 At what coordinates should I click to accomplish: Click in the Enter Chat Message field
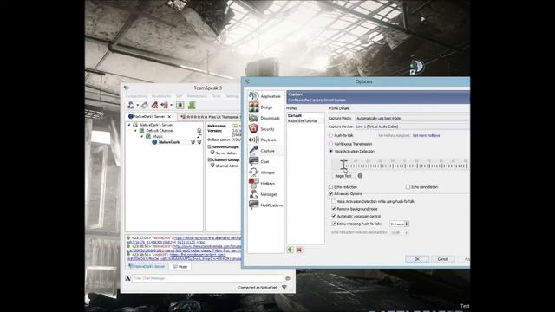pos(208,278)
